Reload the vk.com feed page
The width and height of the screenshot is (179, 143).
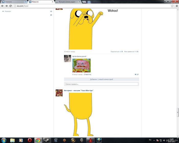click(10, 6)
